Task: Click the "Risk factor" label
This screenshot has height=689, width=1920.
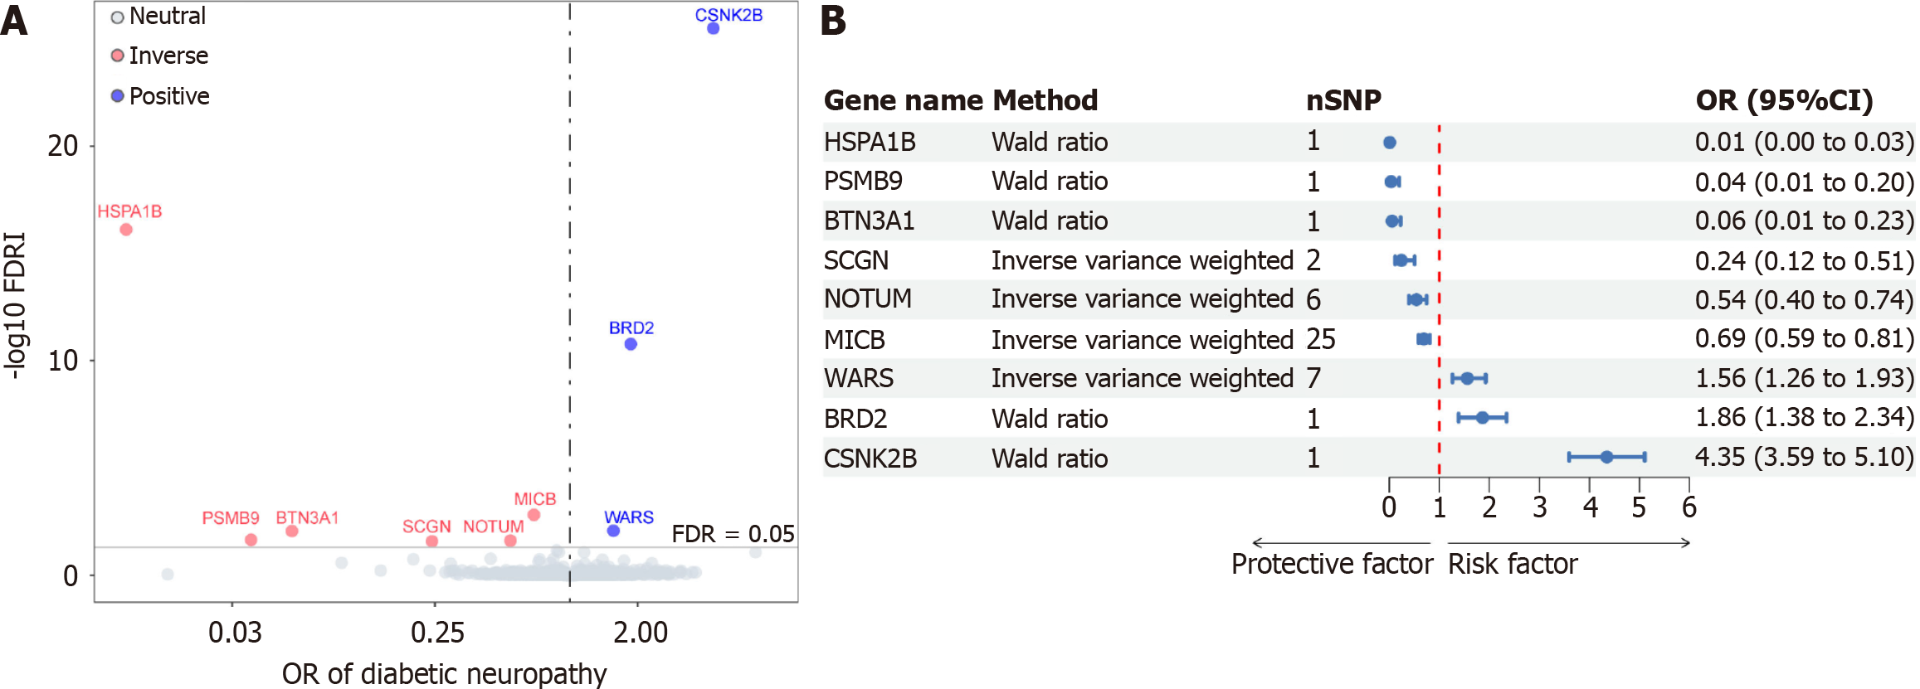Action: [x=1513, y=564]
